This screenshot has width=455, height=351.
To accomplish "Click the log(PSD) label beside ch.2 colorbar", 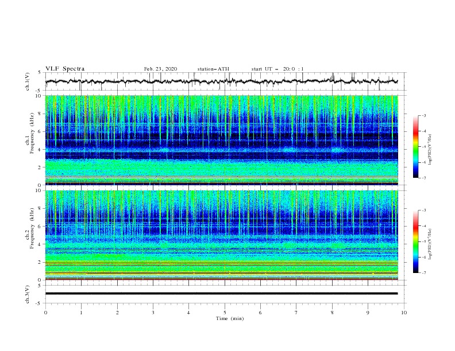I will [x=430, y=244].
